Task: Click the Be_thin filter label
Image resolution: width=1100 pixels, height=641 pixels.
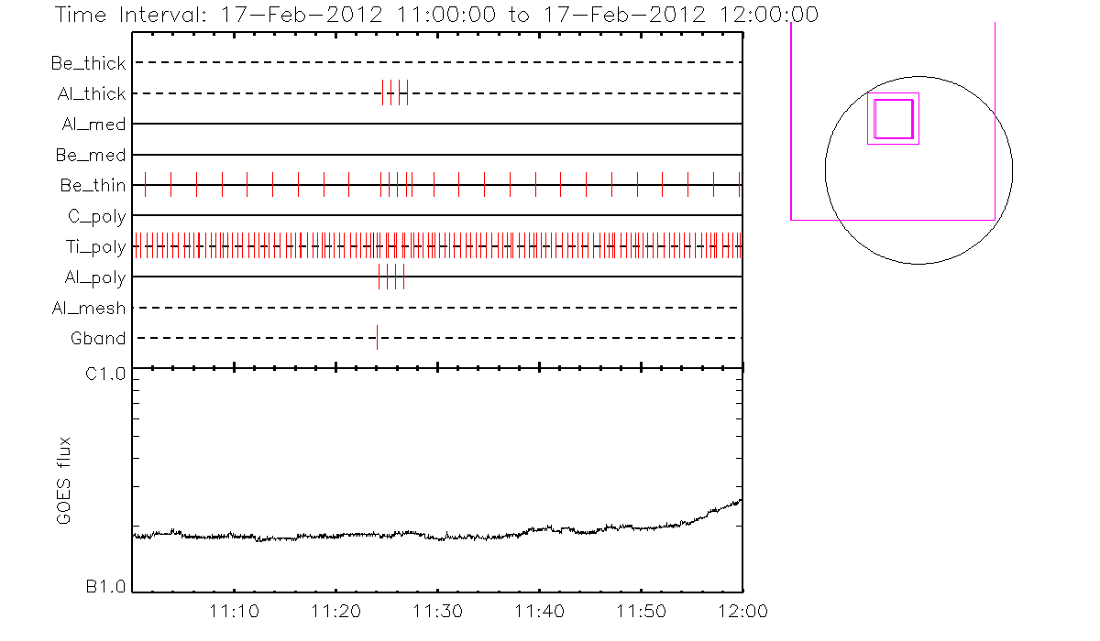Action: [93, 185]
